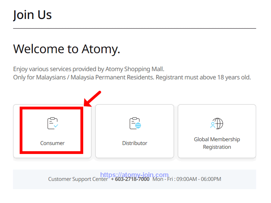Choose the Distributor label text
The width and height of the screenshot is (271, 203).
tap(135, 143)
